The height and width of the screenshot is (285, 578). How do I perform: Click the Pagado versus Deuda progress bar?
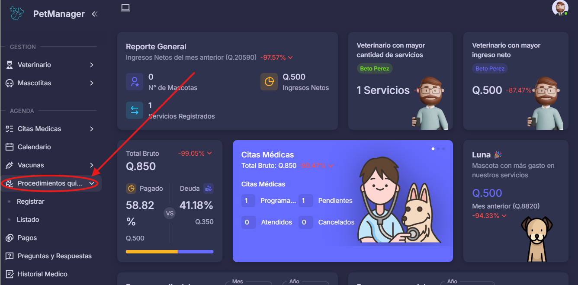tap(170, 251)
